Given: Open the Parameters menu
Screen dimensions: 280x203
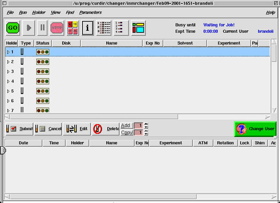Looking at the screenshot, I should click(90, 13).
